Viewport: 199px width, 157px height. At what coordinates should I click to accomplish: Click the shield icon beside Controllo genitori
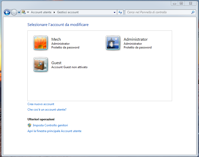tap(29, 125)
